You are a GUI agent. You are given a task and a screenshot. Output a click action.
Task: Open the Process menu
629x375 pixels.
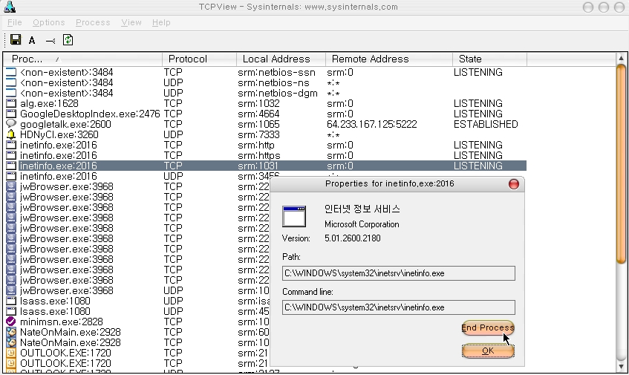[x=93, y=22]
